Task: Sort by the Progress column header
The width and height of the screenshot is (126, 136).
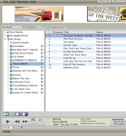Action: 58,32
